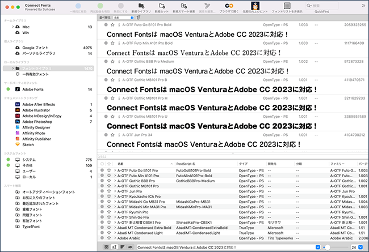Click info icon of A-OTF Jun Pro 34 preview
This screenshot has height=252, width=369.
coord(119,135)
